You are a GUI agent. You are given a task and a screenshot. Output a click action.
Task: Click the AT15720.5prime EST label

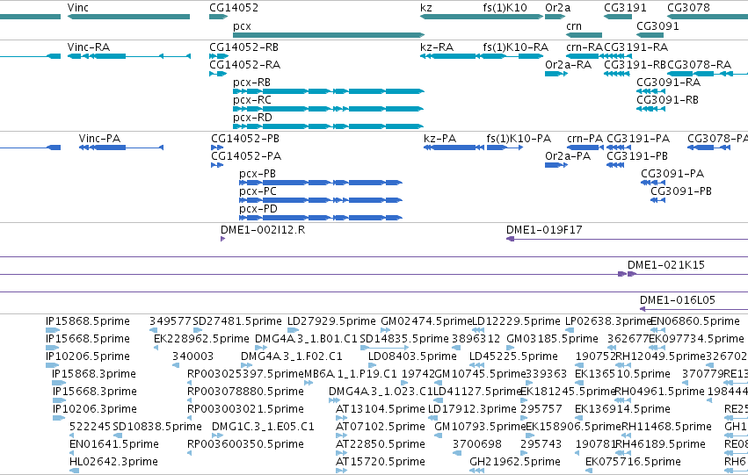tap(381, 462)
